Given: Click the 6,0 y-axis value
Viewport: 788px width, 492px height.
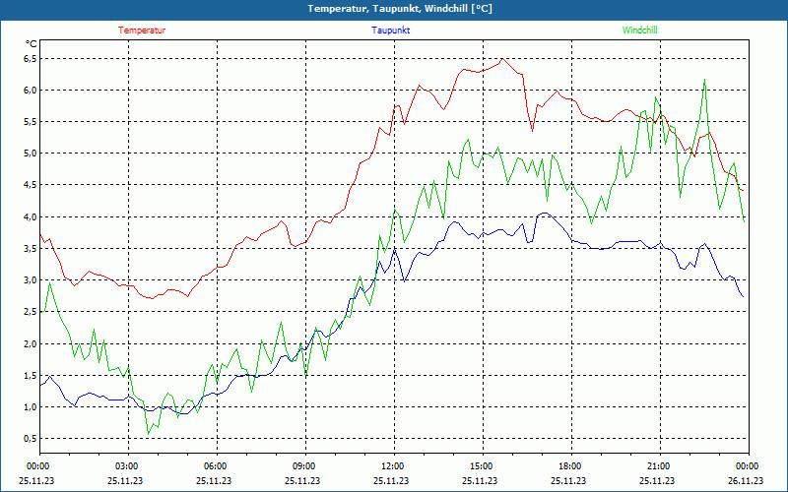Looking at the screenshot, I should (31, 91).
